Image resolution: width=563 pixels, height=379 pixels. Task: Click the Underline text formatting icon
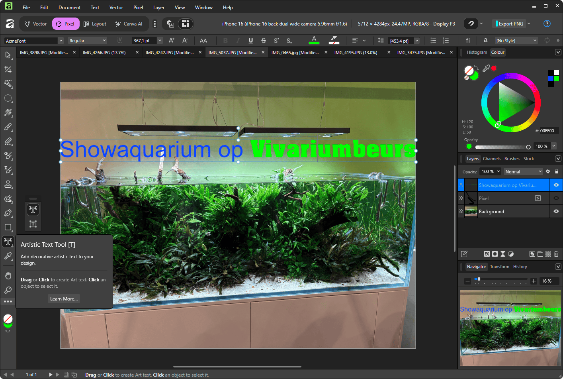(x=250, y=41)
